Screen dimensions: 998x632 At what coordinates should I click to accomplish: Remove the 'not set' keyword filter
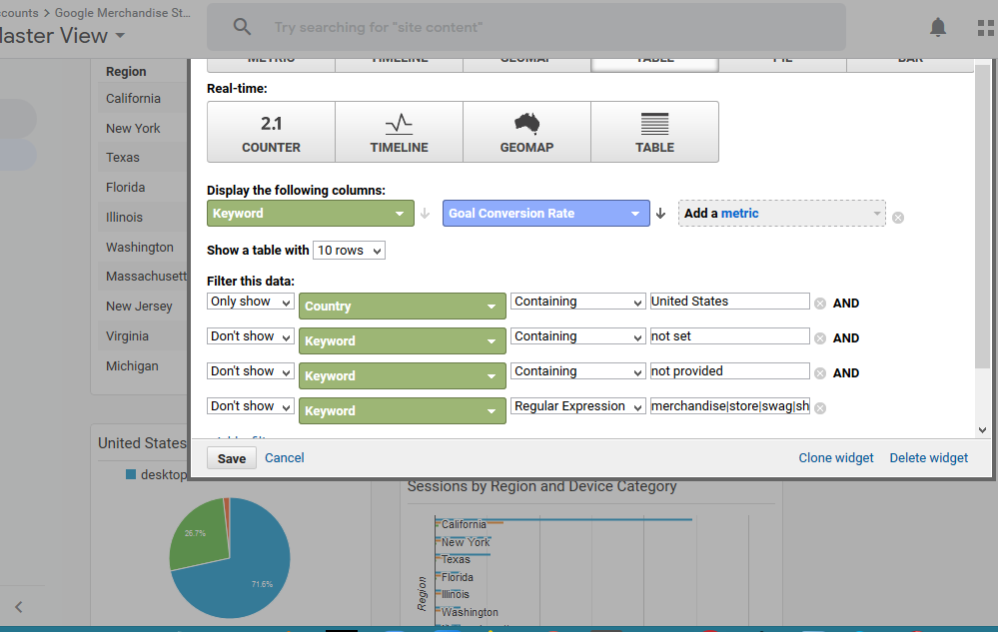click(x=820, y=338)
